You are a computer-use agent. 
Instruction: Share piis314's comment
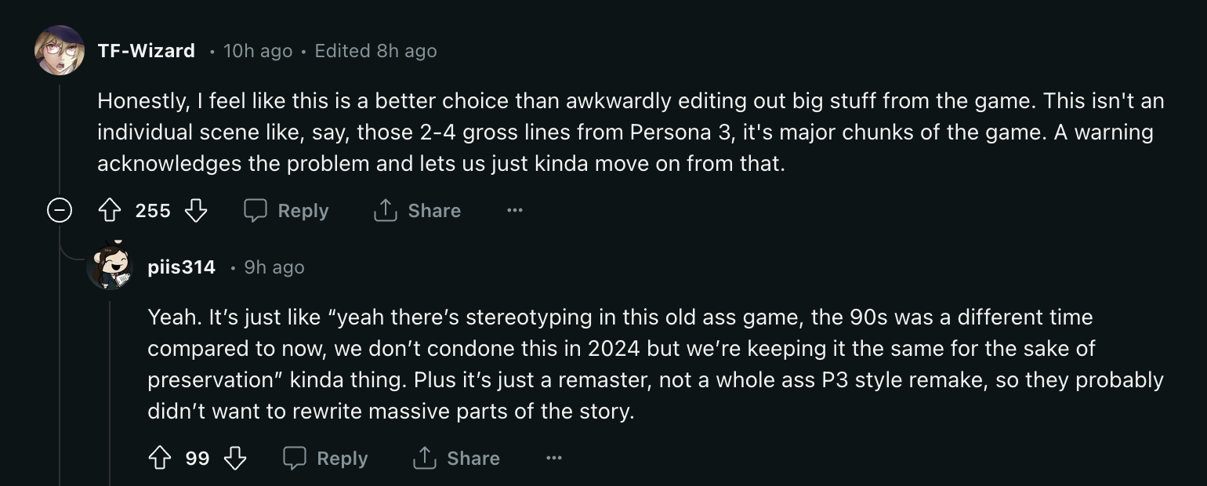[456, 459]
